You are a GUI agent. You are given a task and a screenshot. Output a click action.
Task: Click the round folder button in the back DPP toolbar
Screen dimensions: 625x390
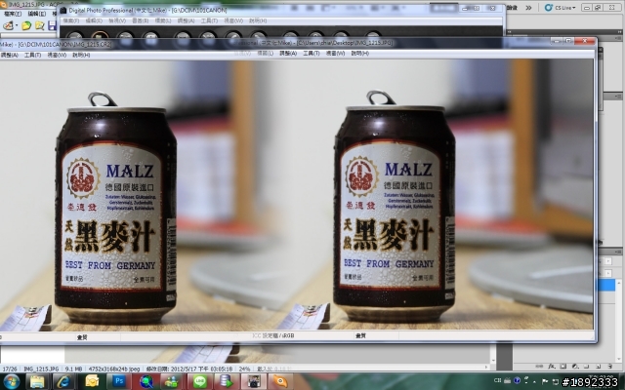coord(100,35)
